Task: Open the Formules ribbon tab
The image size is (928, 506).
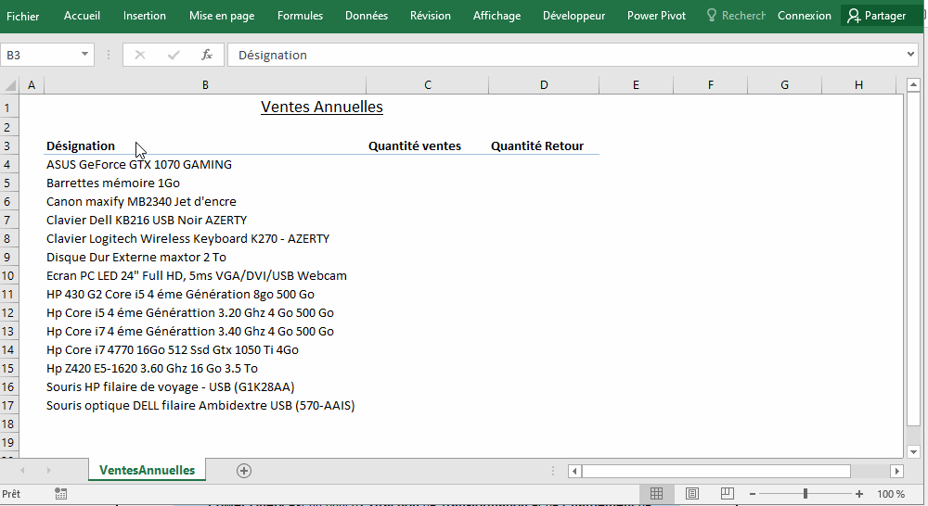Action: [300, 16]
